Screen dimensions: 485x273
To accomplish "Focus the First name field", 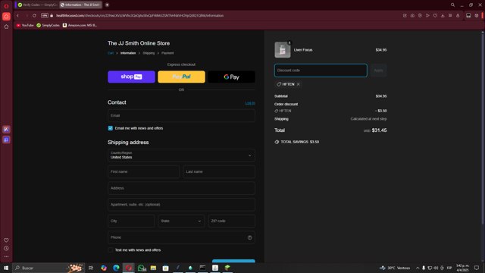I will pyautogui.click(x=143, y=172).
